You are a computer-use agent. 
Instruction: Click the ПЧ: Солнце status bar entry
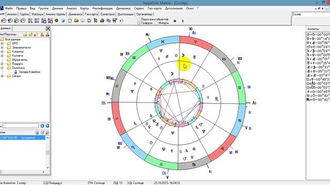[96, 183]
